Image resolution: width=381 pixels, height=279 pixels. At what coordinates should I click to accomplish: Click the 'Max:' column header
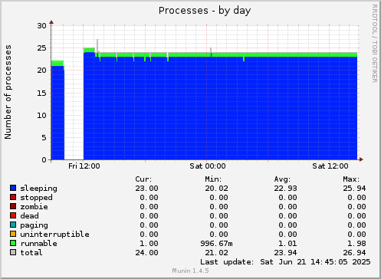pyautogui.click(x=351, y=179)
